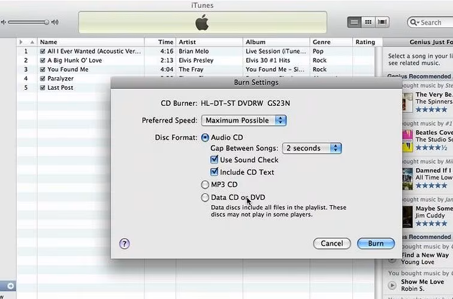The image size is (453, 299).
Task: Select artist The Fray cell
Action: [191, 69]
